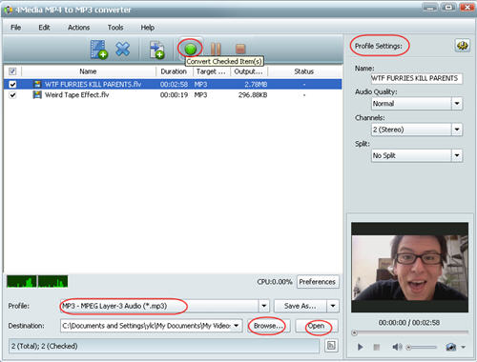
Task: Toggle the select-all checkbox in the list header
Action: [12, 71]
